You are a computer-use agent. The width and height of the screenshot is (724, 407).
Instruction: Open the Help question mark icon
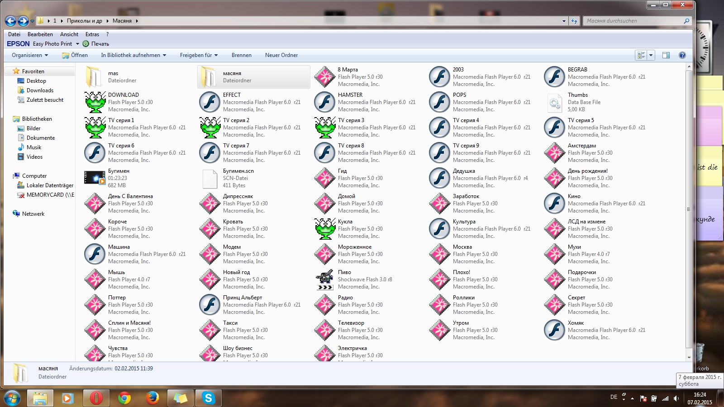pyautogui.click(x=682, y=55)
